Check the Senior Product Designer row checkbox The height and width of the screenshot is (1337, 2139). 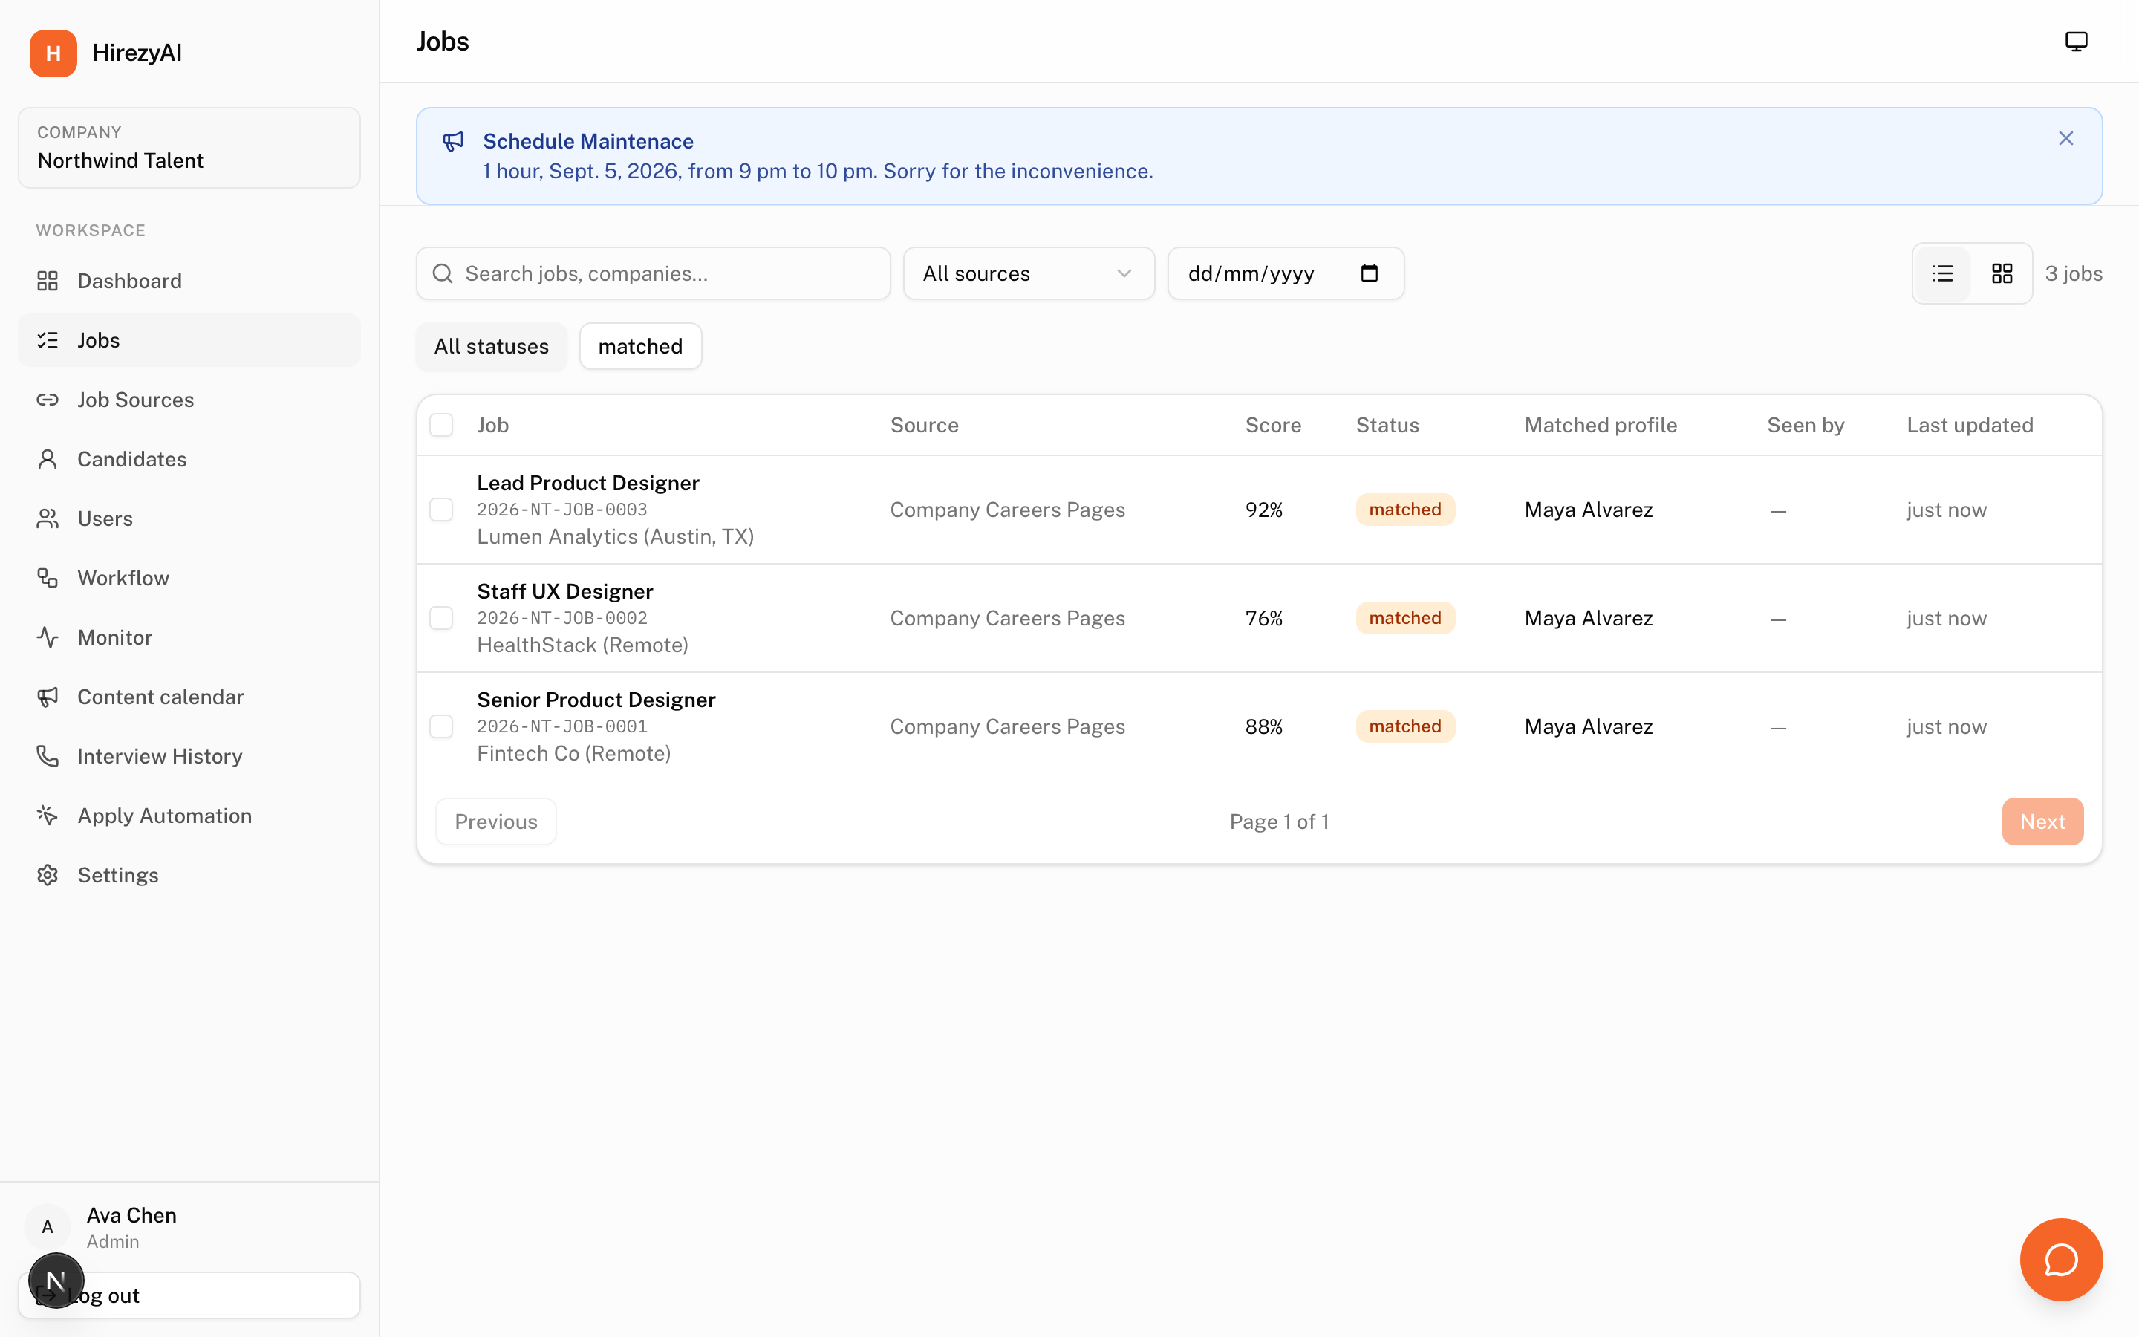441,727
